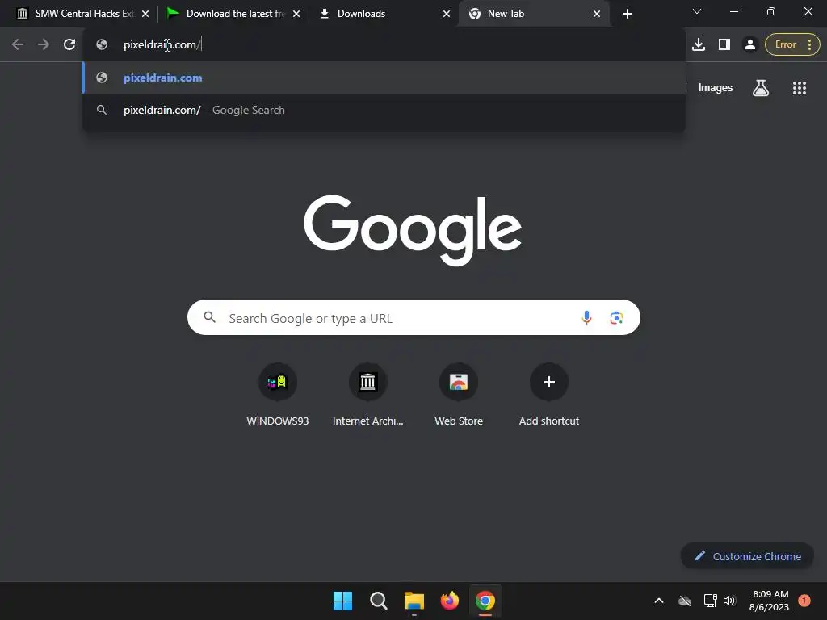Open the Images link

pyautogui.click(x=716, y=88)
